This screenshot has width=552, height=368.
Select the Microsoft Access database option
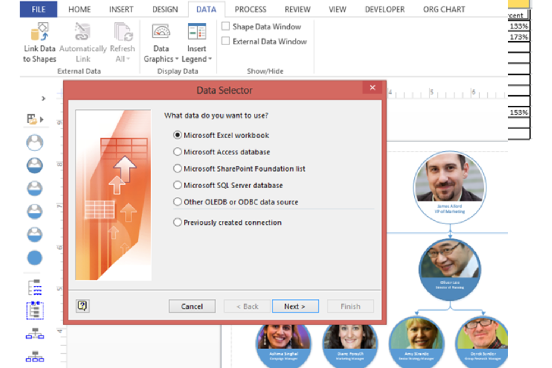[x=178, y=152]
